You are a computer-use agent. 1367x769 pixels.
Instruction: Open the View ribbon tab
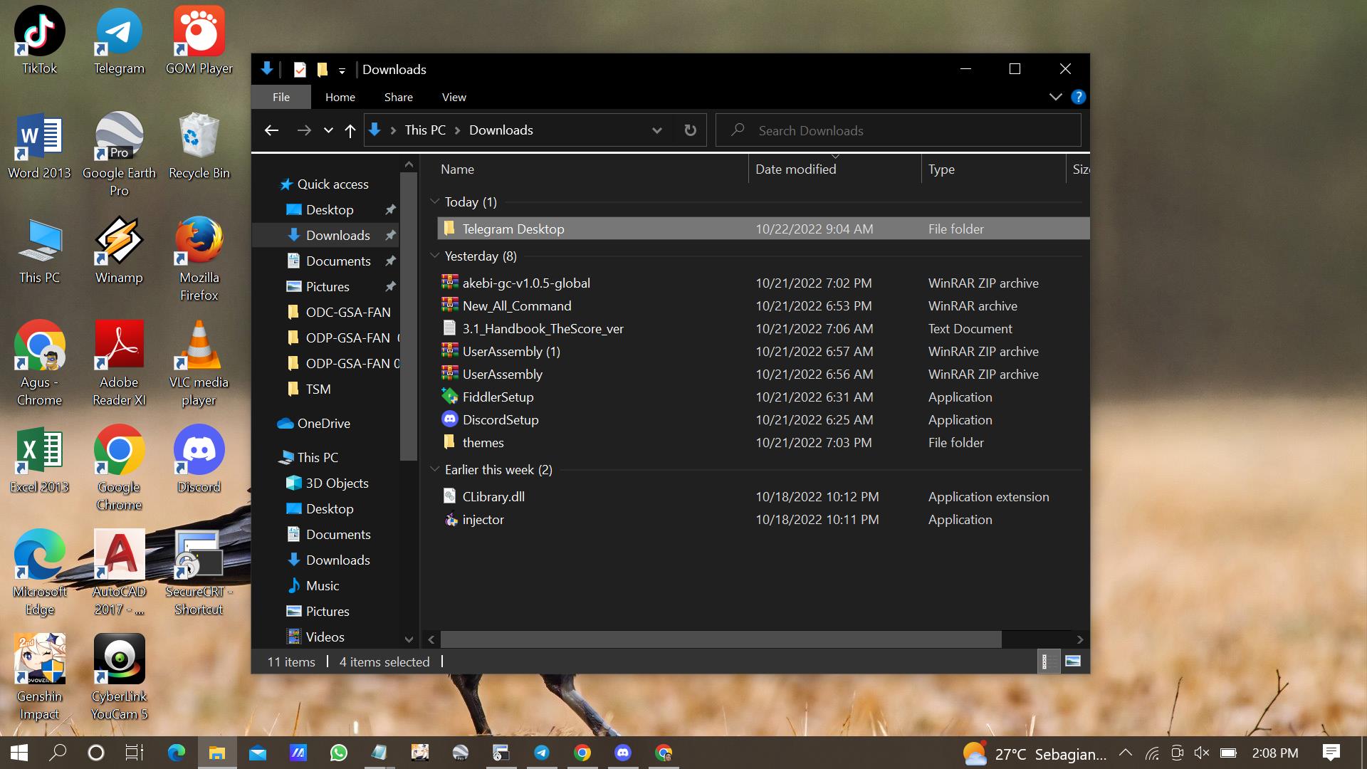tap(454, 97)
